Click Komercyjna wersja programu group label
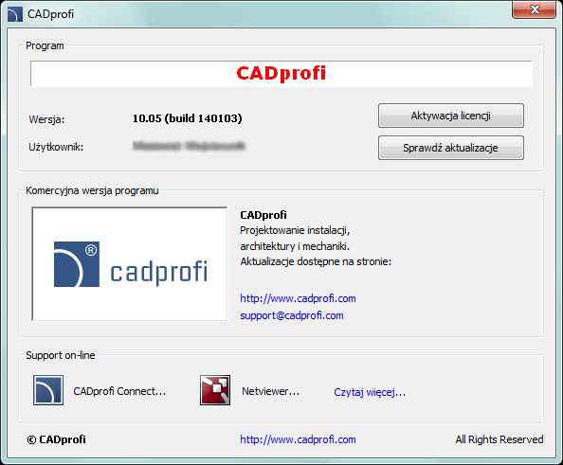This screenshot has height=465, width=563. pos(92,190)
